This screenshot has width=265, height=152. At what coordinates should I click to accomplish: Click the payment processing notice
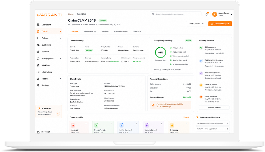[x=170, y=105]
